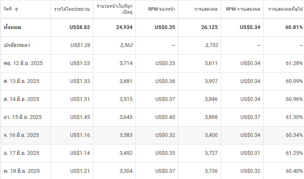Sort by RPM ของหน้า column
The image size is (304, 179).
coord(162,9)
